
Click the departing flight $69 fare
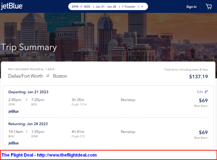click(203, 100)
